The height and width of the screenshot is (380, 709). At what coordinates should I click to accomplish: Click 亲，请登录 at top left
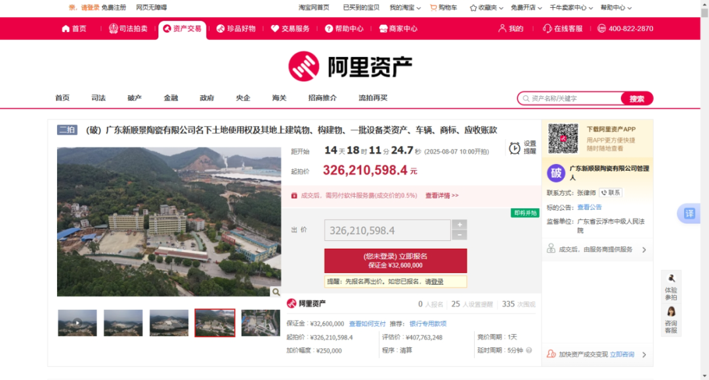[83, 8]
